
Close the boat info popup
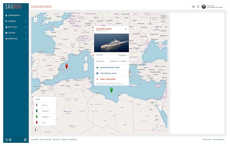pos(126,29)
